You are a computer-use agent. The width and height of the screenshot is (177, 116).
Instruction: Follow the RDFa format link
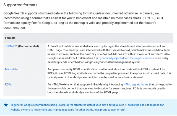pos(8,84)
